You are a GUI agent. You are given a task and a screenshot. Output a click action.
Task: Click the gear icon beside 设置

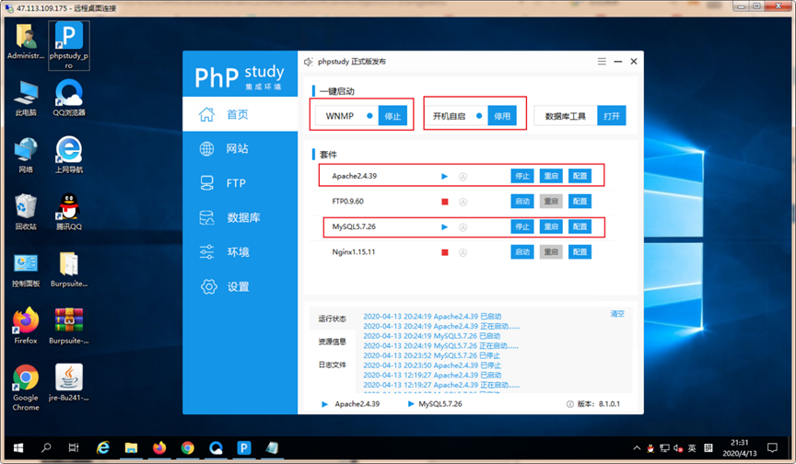pyautogui.click(x=208, y=286)
